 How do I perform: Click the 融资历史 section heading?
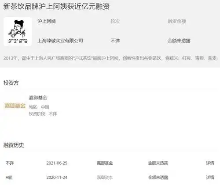14,145
